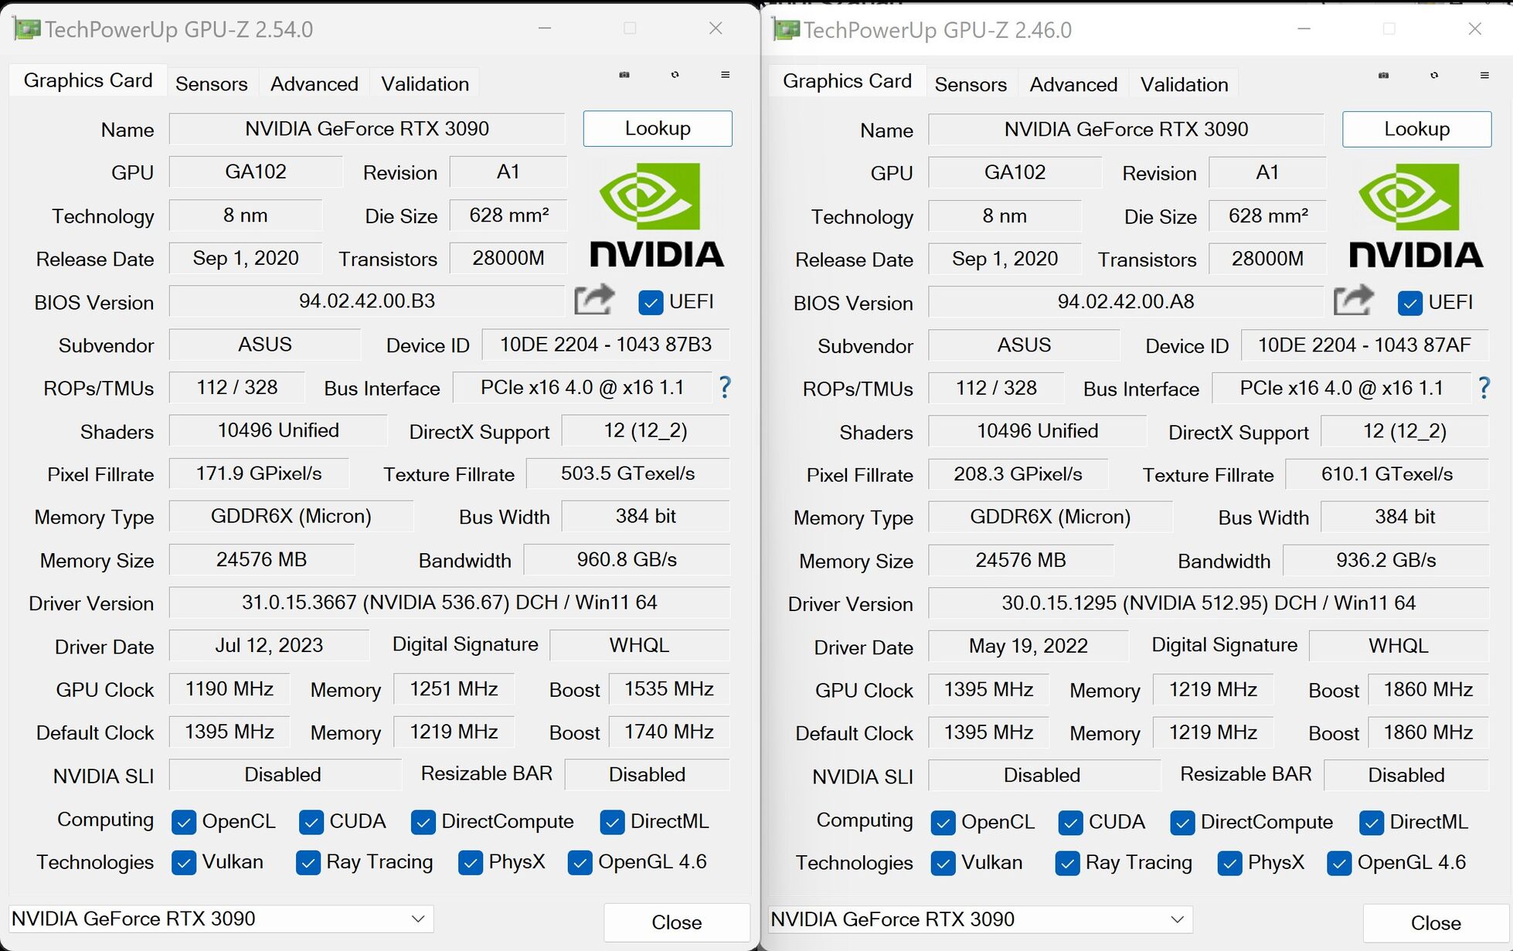The width and height of the screenshot is (1513, 951).
Task: Click refresh icon in GPU-Z 2.46.0 window
Action: click(1434, 76)
